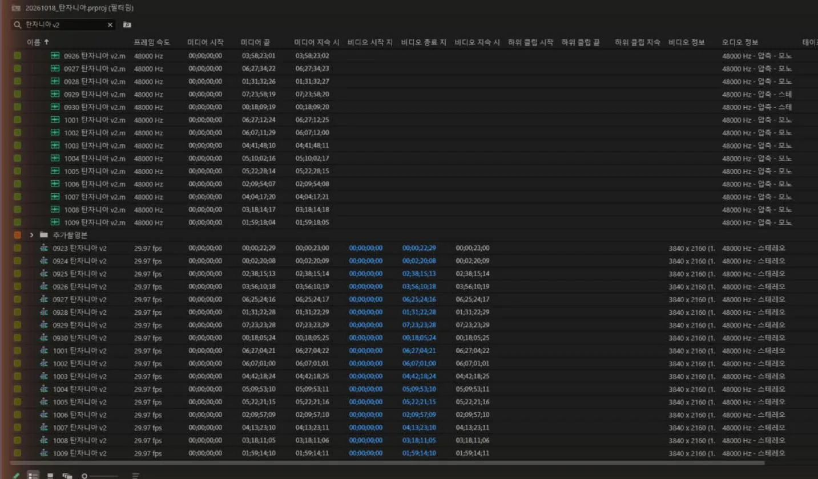Select sequence icon of 1004 탄자니아 v2

tap(45, 389)
